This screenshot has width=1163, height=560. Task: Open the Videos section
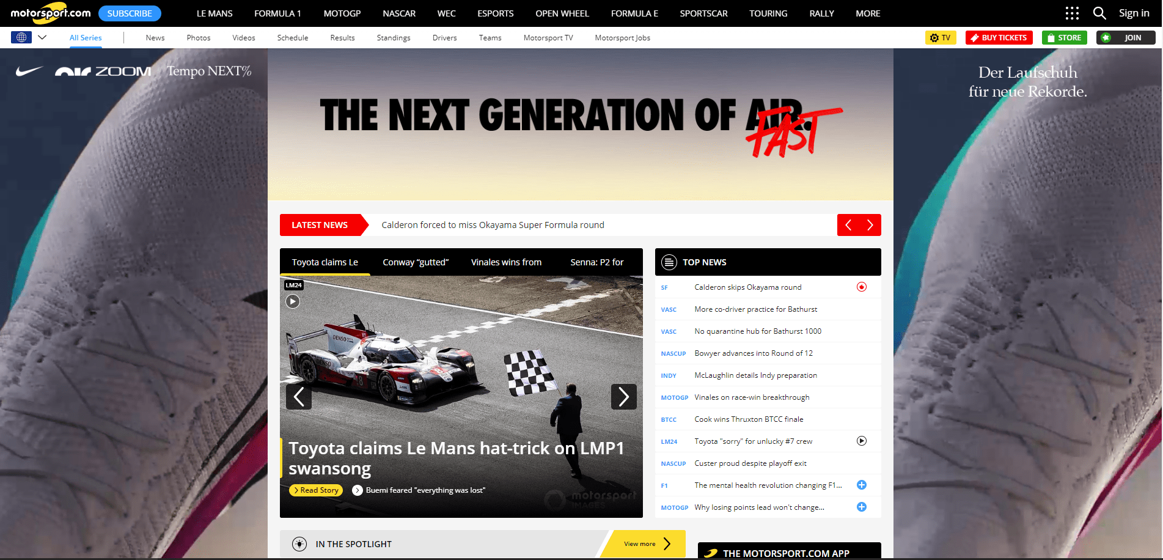coord(244,38)
